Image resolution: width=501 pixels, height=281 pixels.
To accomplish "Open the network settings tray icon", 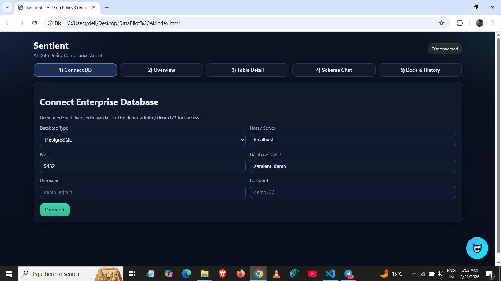I will click(x=423, y=274).
